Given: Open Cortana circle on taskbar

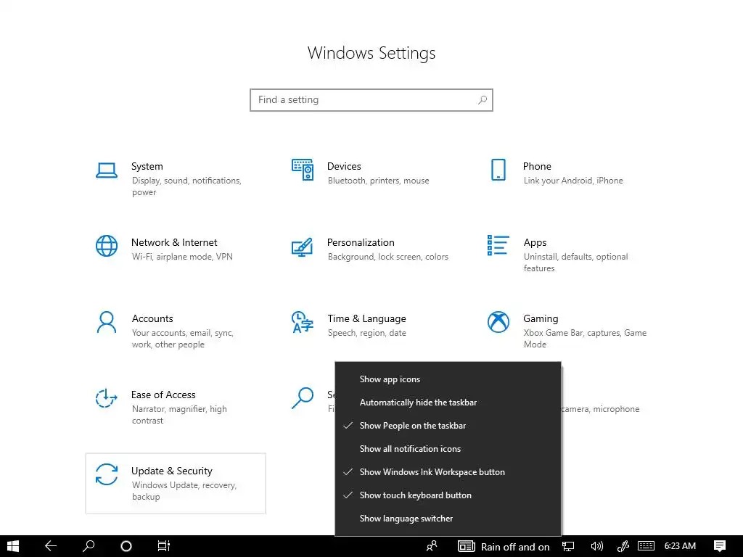Looking at the screenshot, I should [126, 546].
